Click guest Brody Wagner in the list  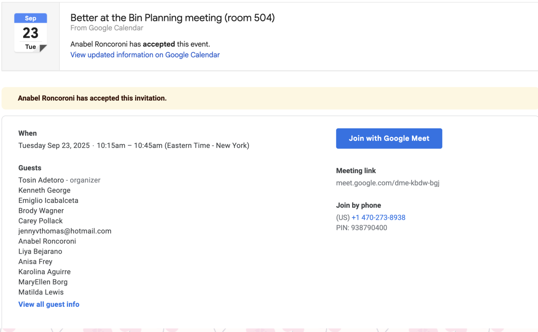[41, 211]
